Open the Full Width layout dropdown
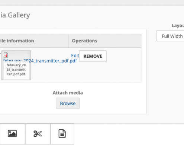The image size is (184, 149). (170, 36)
